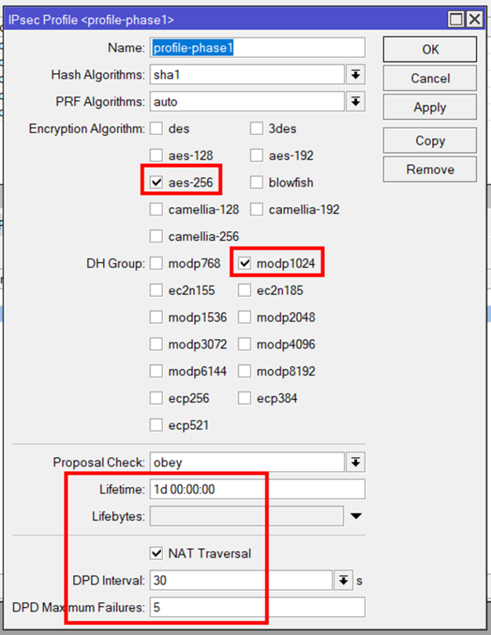Click the OK button

point(430,50)
